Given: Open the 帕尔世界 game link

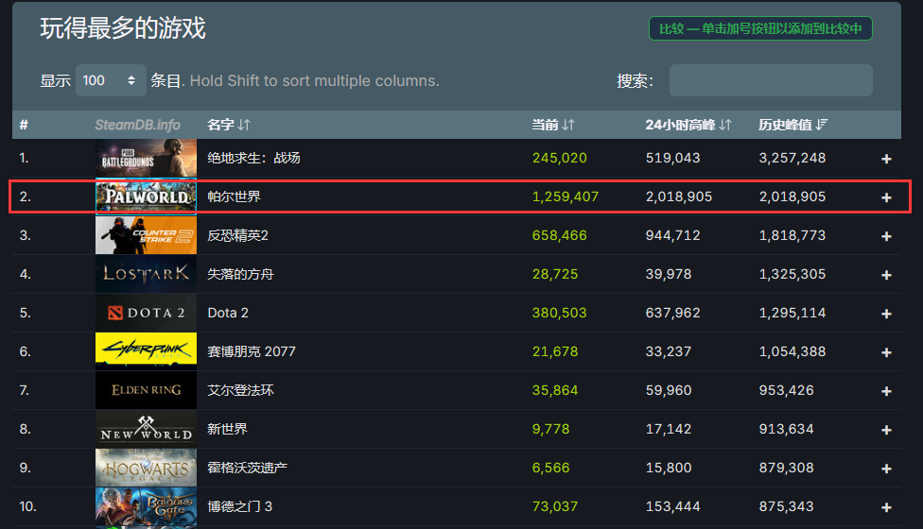Looking at the screenshot, I should (234, 196).
